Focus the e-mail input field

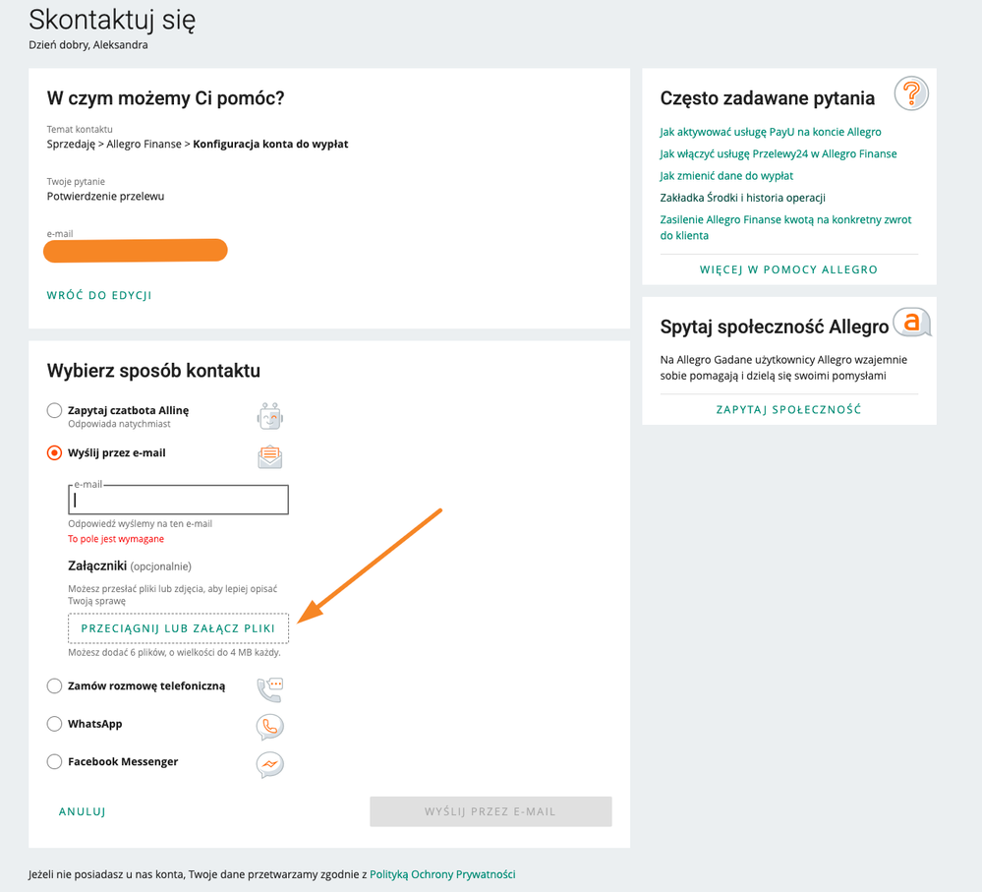click(178, 501)
